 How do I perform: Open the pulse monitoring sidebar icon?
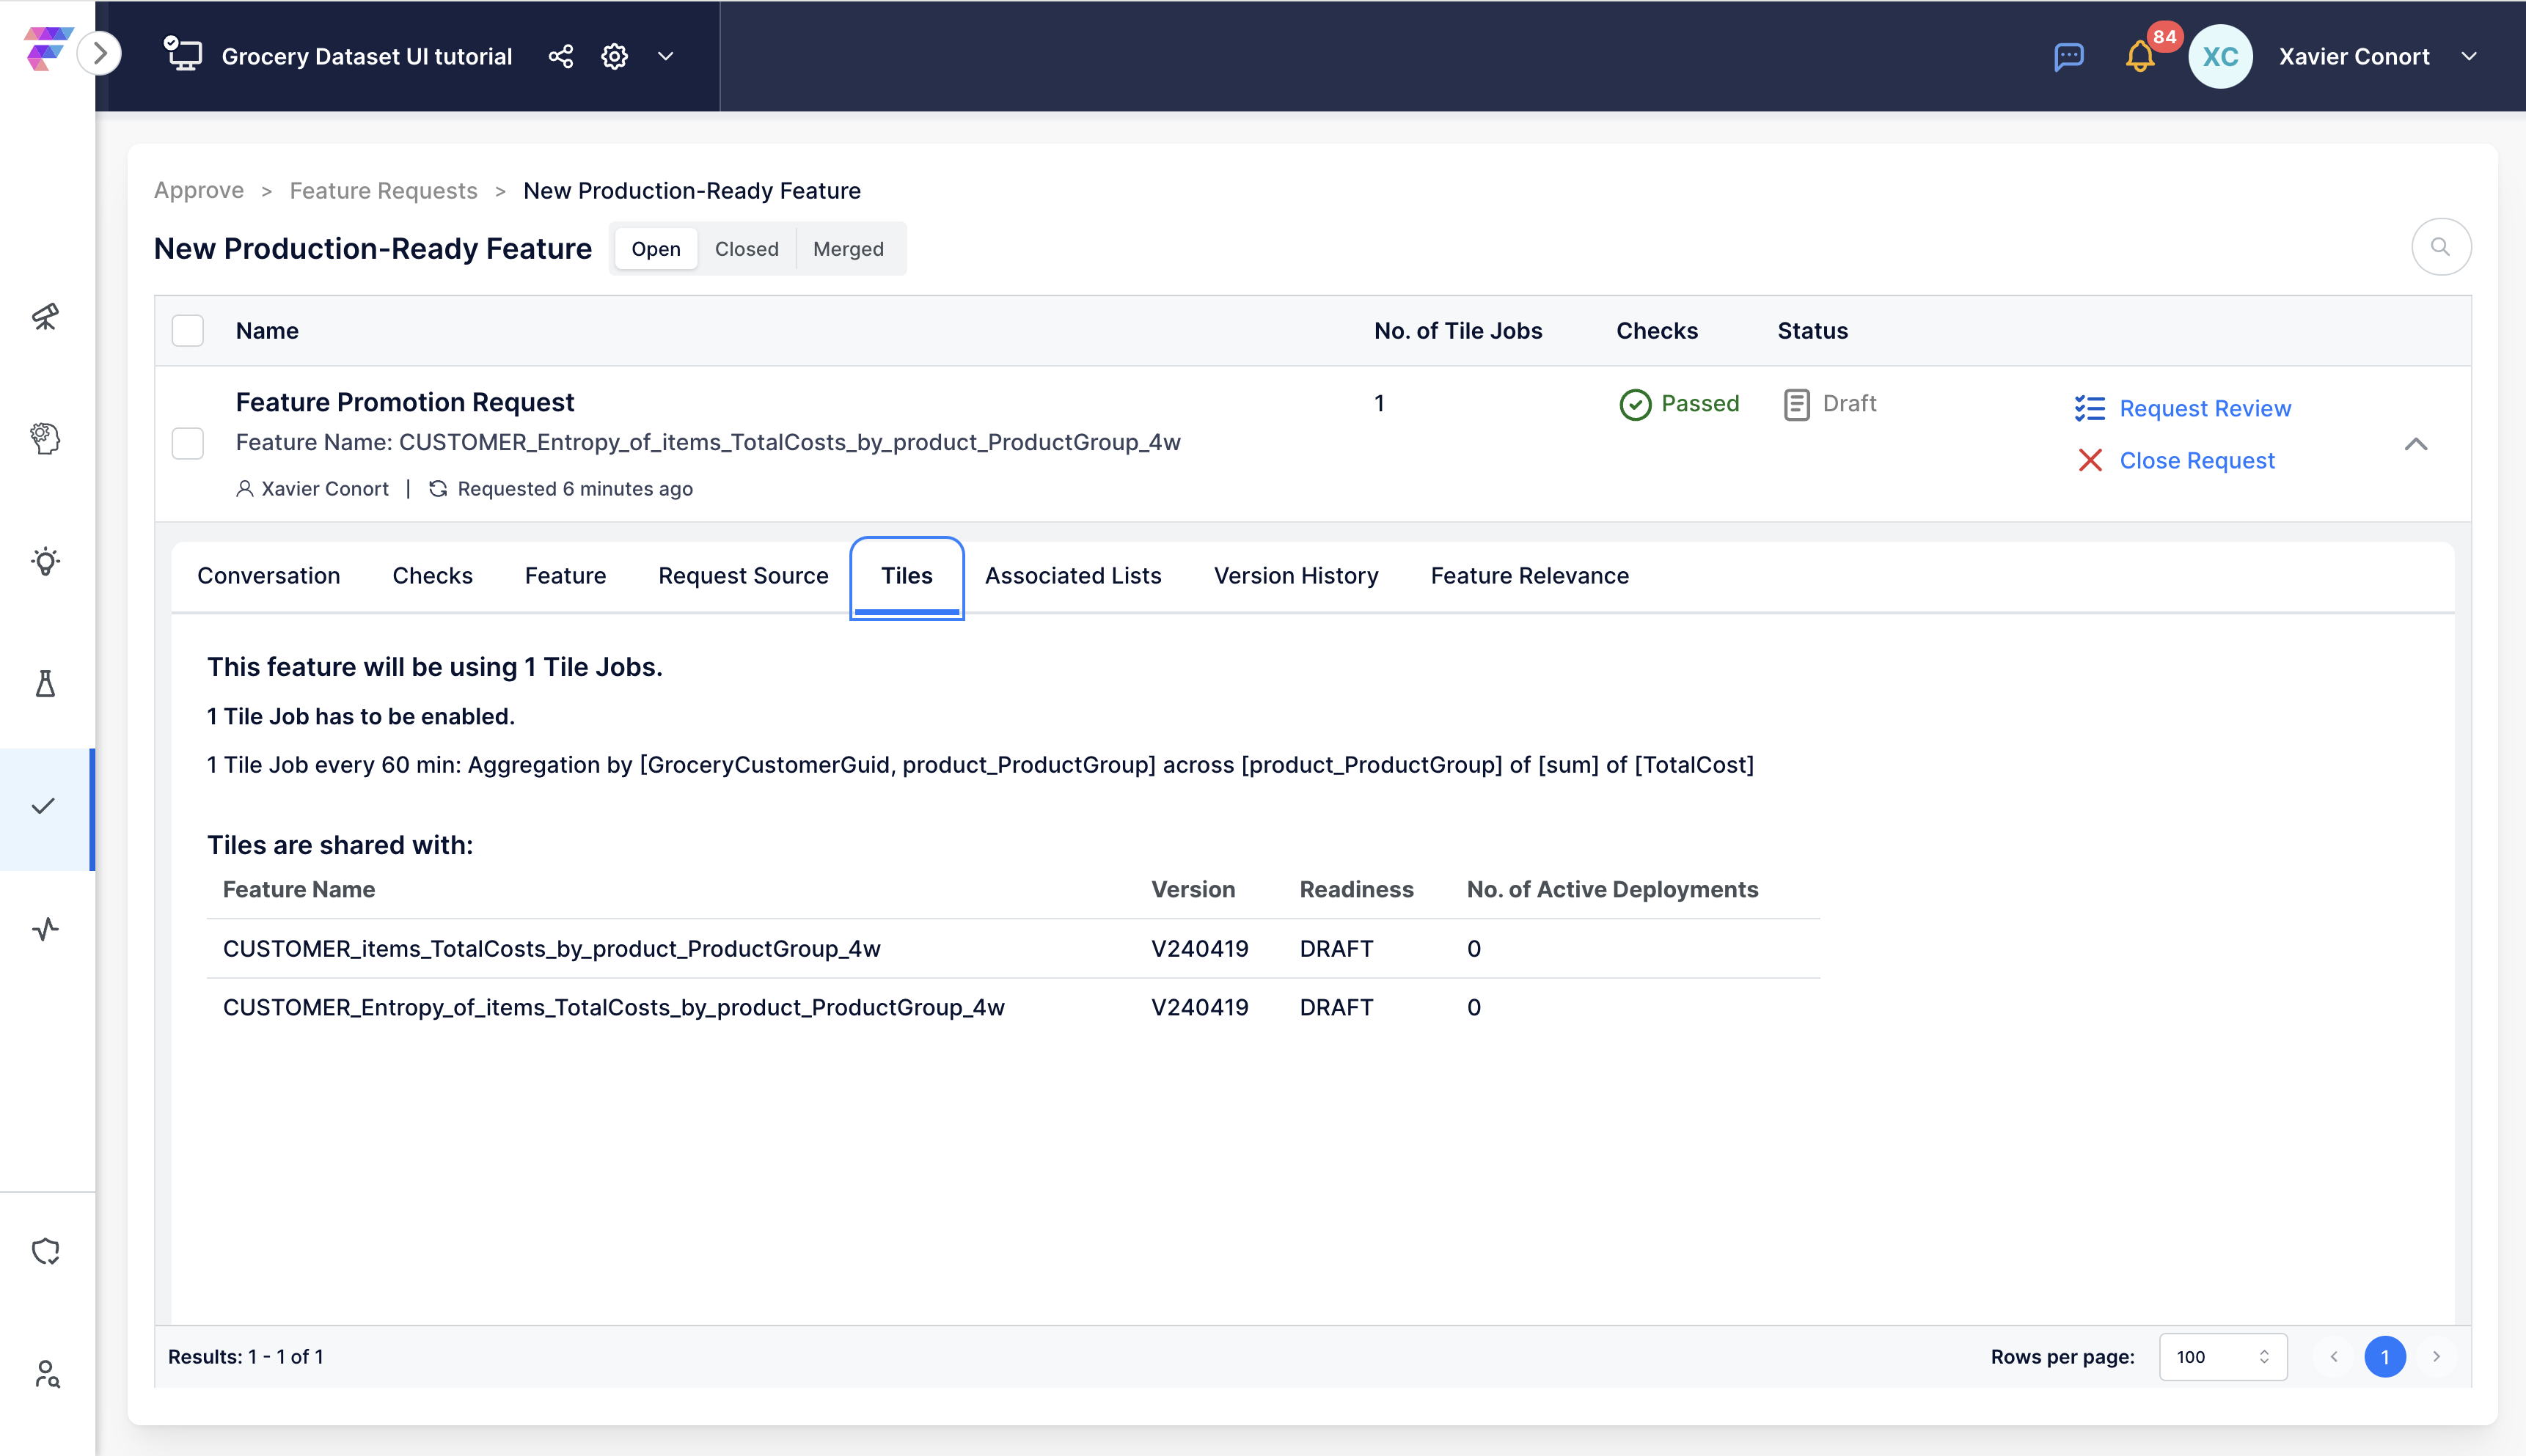[x=46, y=929]
